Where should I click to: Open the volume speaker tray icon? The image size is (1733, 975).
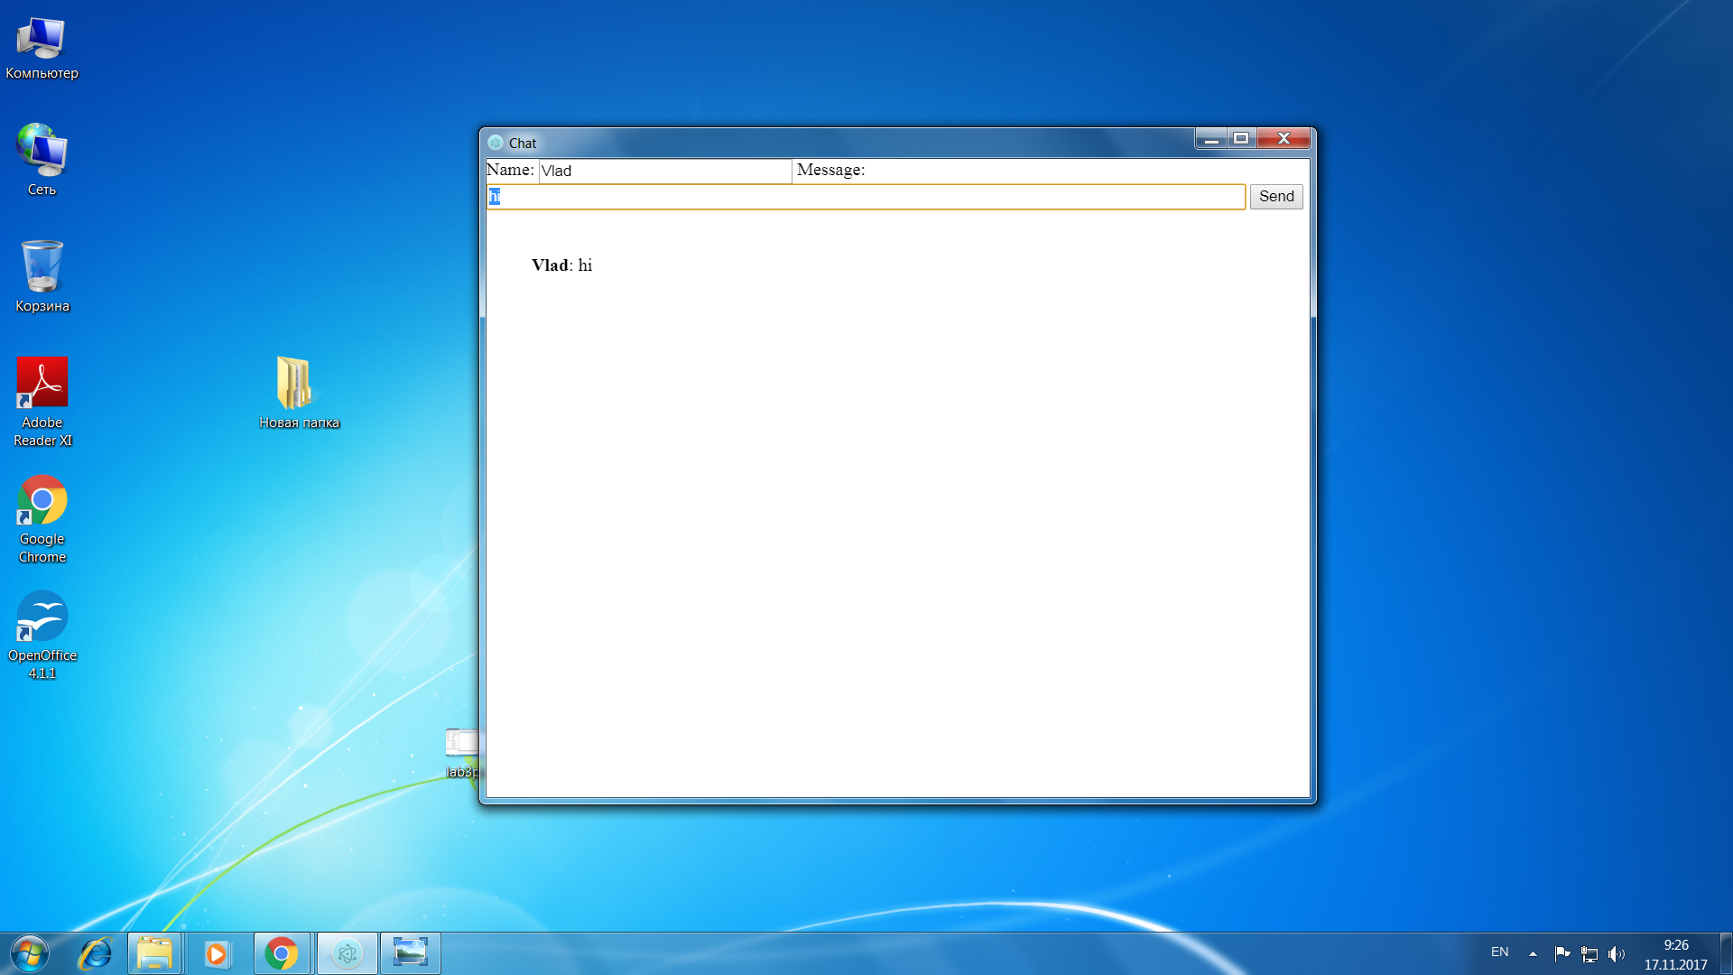[x=1616, y=953]
